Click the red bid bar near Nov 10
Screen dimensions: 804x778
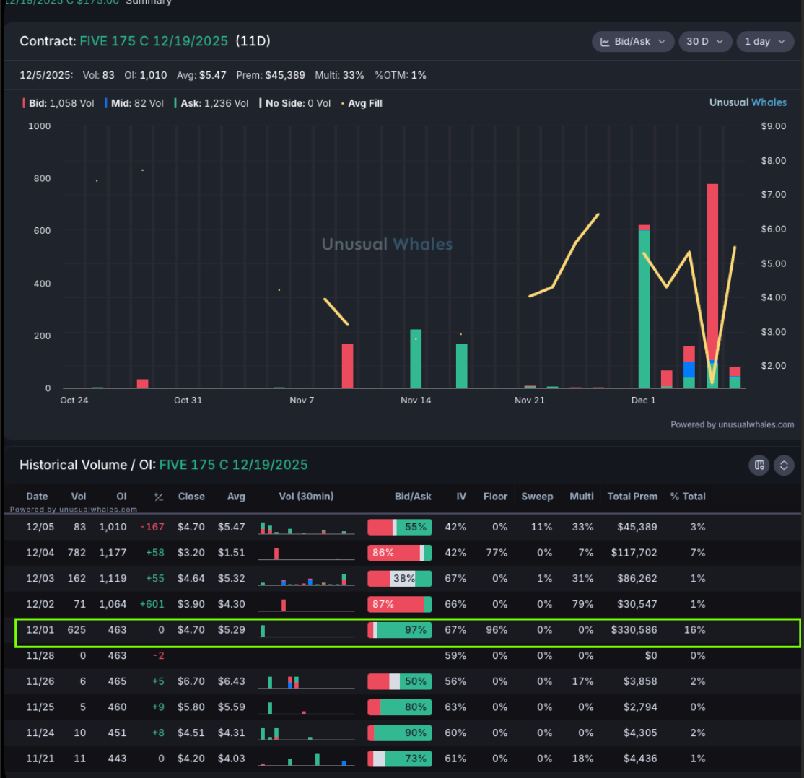tap(348, 366)
